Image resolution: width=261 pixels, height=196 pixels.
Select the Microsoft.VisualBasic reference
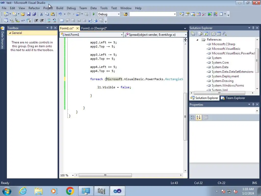click(x=226, y=49)
